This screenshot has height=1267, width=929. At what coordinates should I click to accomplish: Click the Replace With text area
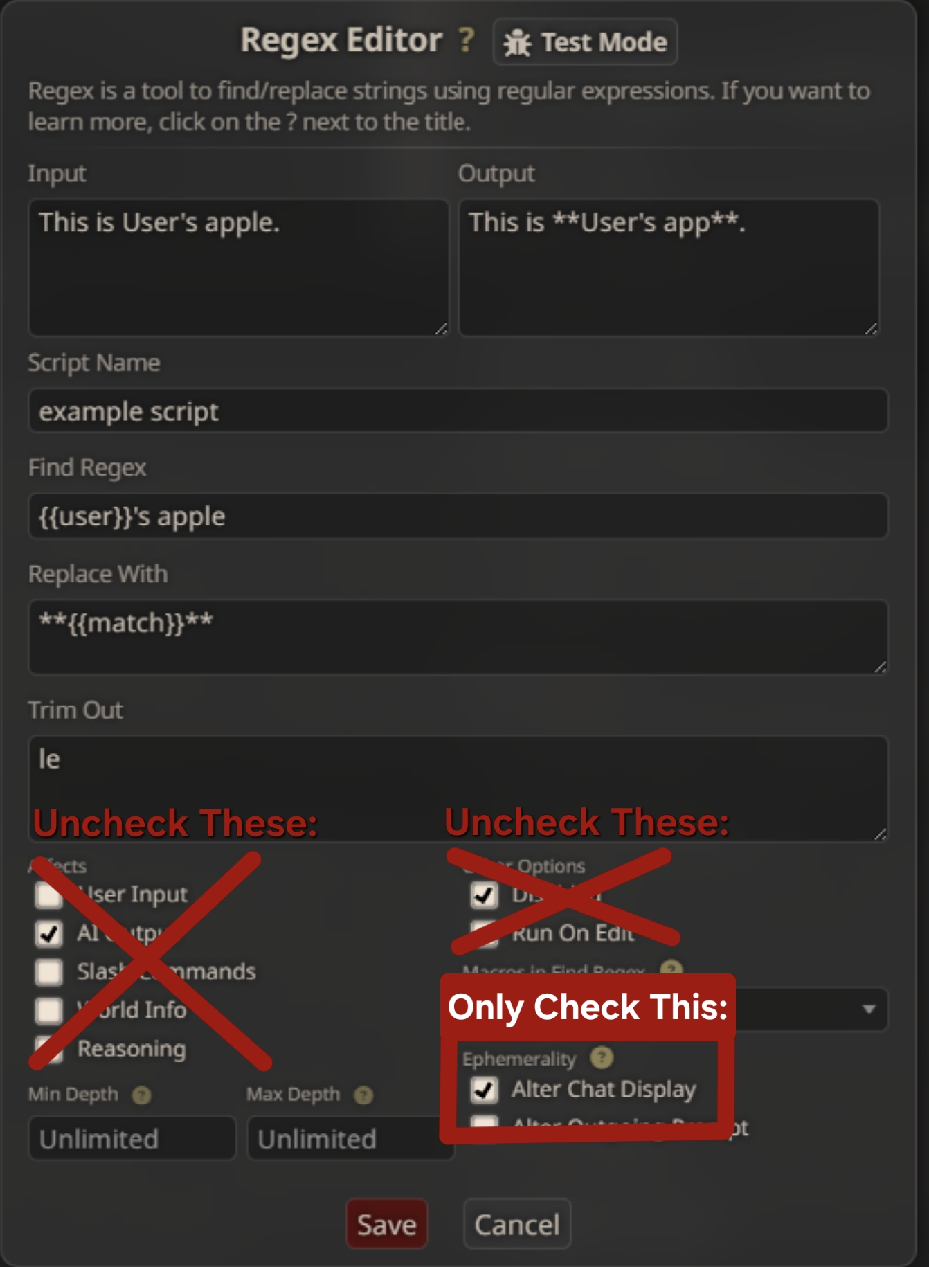click(458, 636)
